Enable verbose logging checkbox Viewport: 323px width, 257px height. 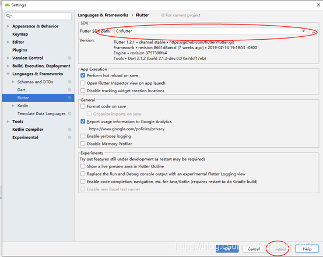[83, 136]
